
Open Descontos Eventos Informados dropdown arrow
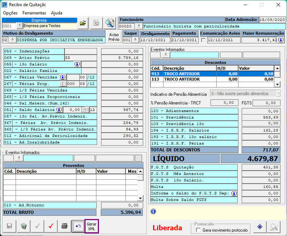click(x=166, y=55)
